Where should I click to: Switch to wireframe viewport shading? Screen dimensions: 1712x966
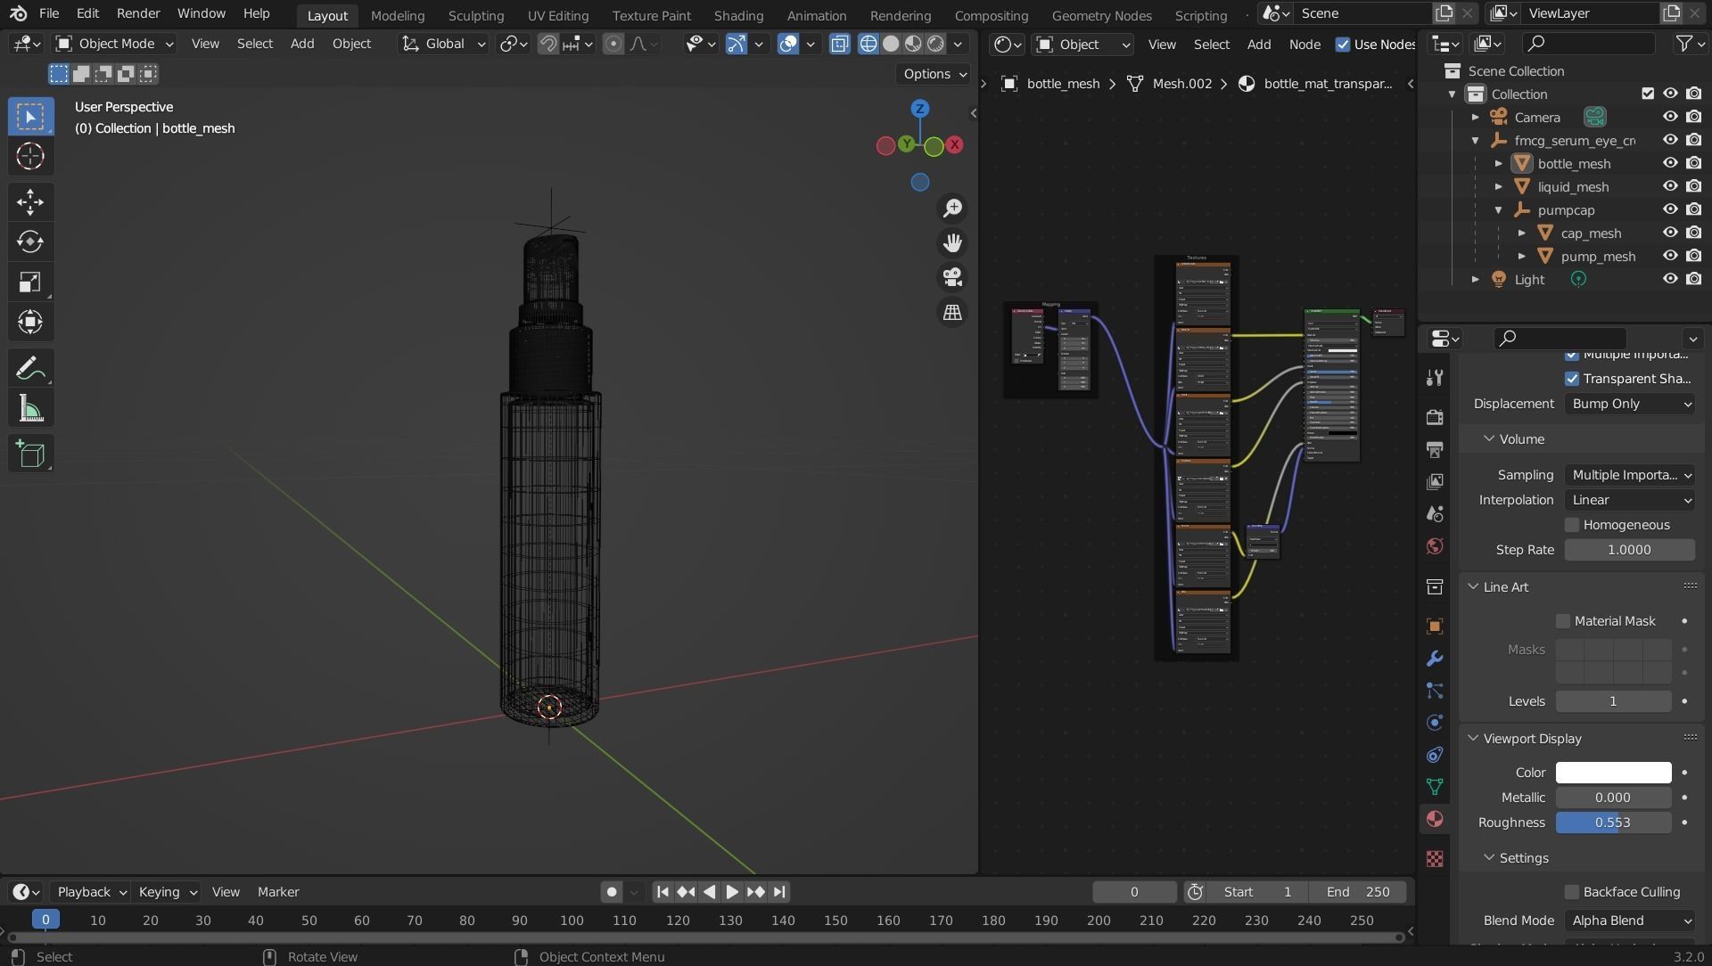[x=868, y=44]
